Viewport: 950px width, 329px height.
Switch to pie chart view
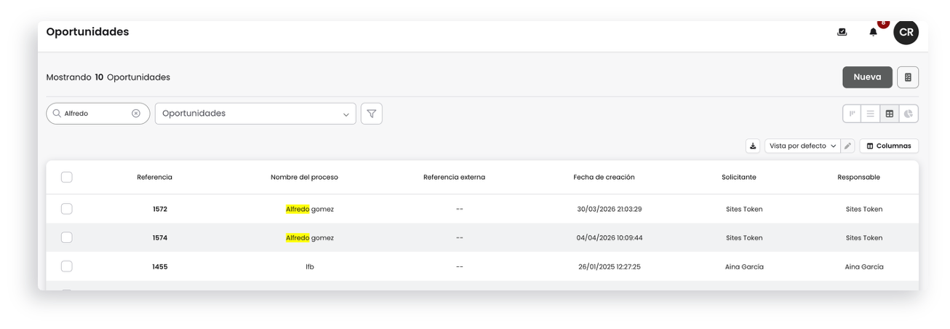909,114
